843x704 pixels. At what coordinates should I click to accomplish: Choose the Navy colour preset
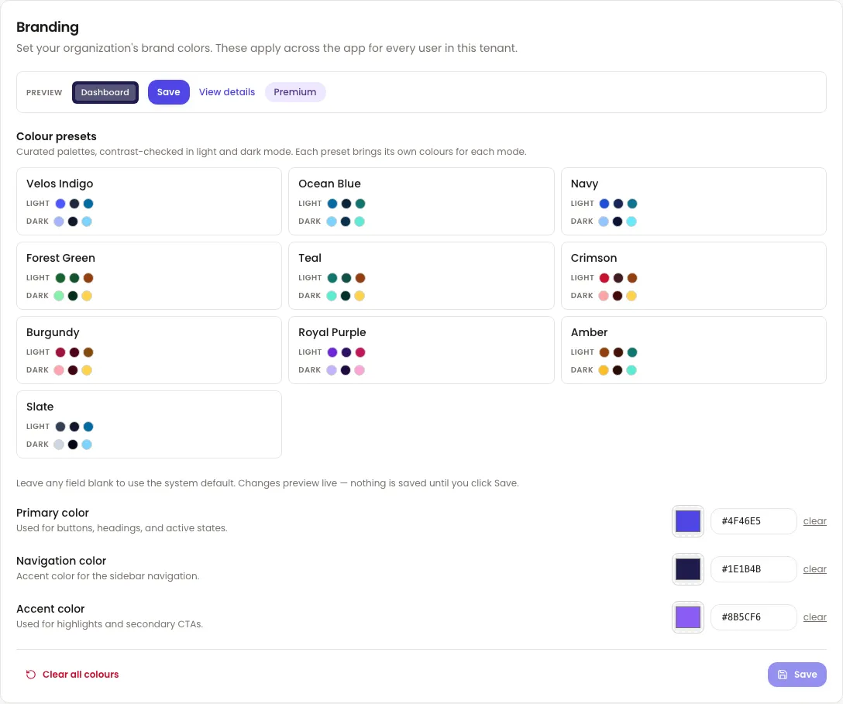point(693,201)
